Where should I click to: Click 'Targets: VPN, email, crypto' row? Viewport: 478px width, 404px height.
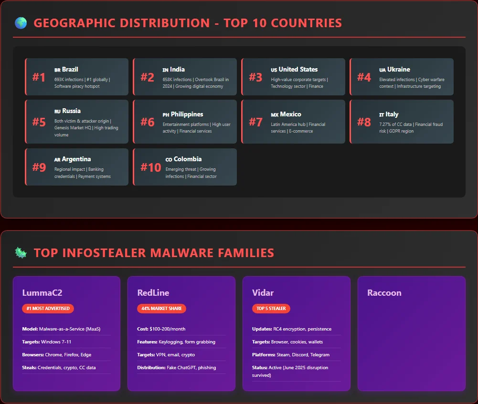click(181, 355)
